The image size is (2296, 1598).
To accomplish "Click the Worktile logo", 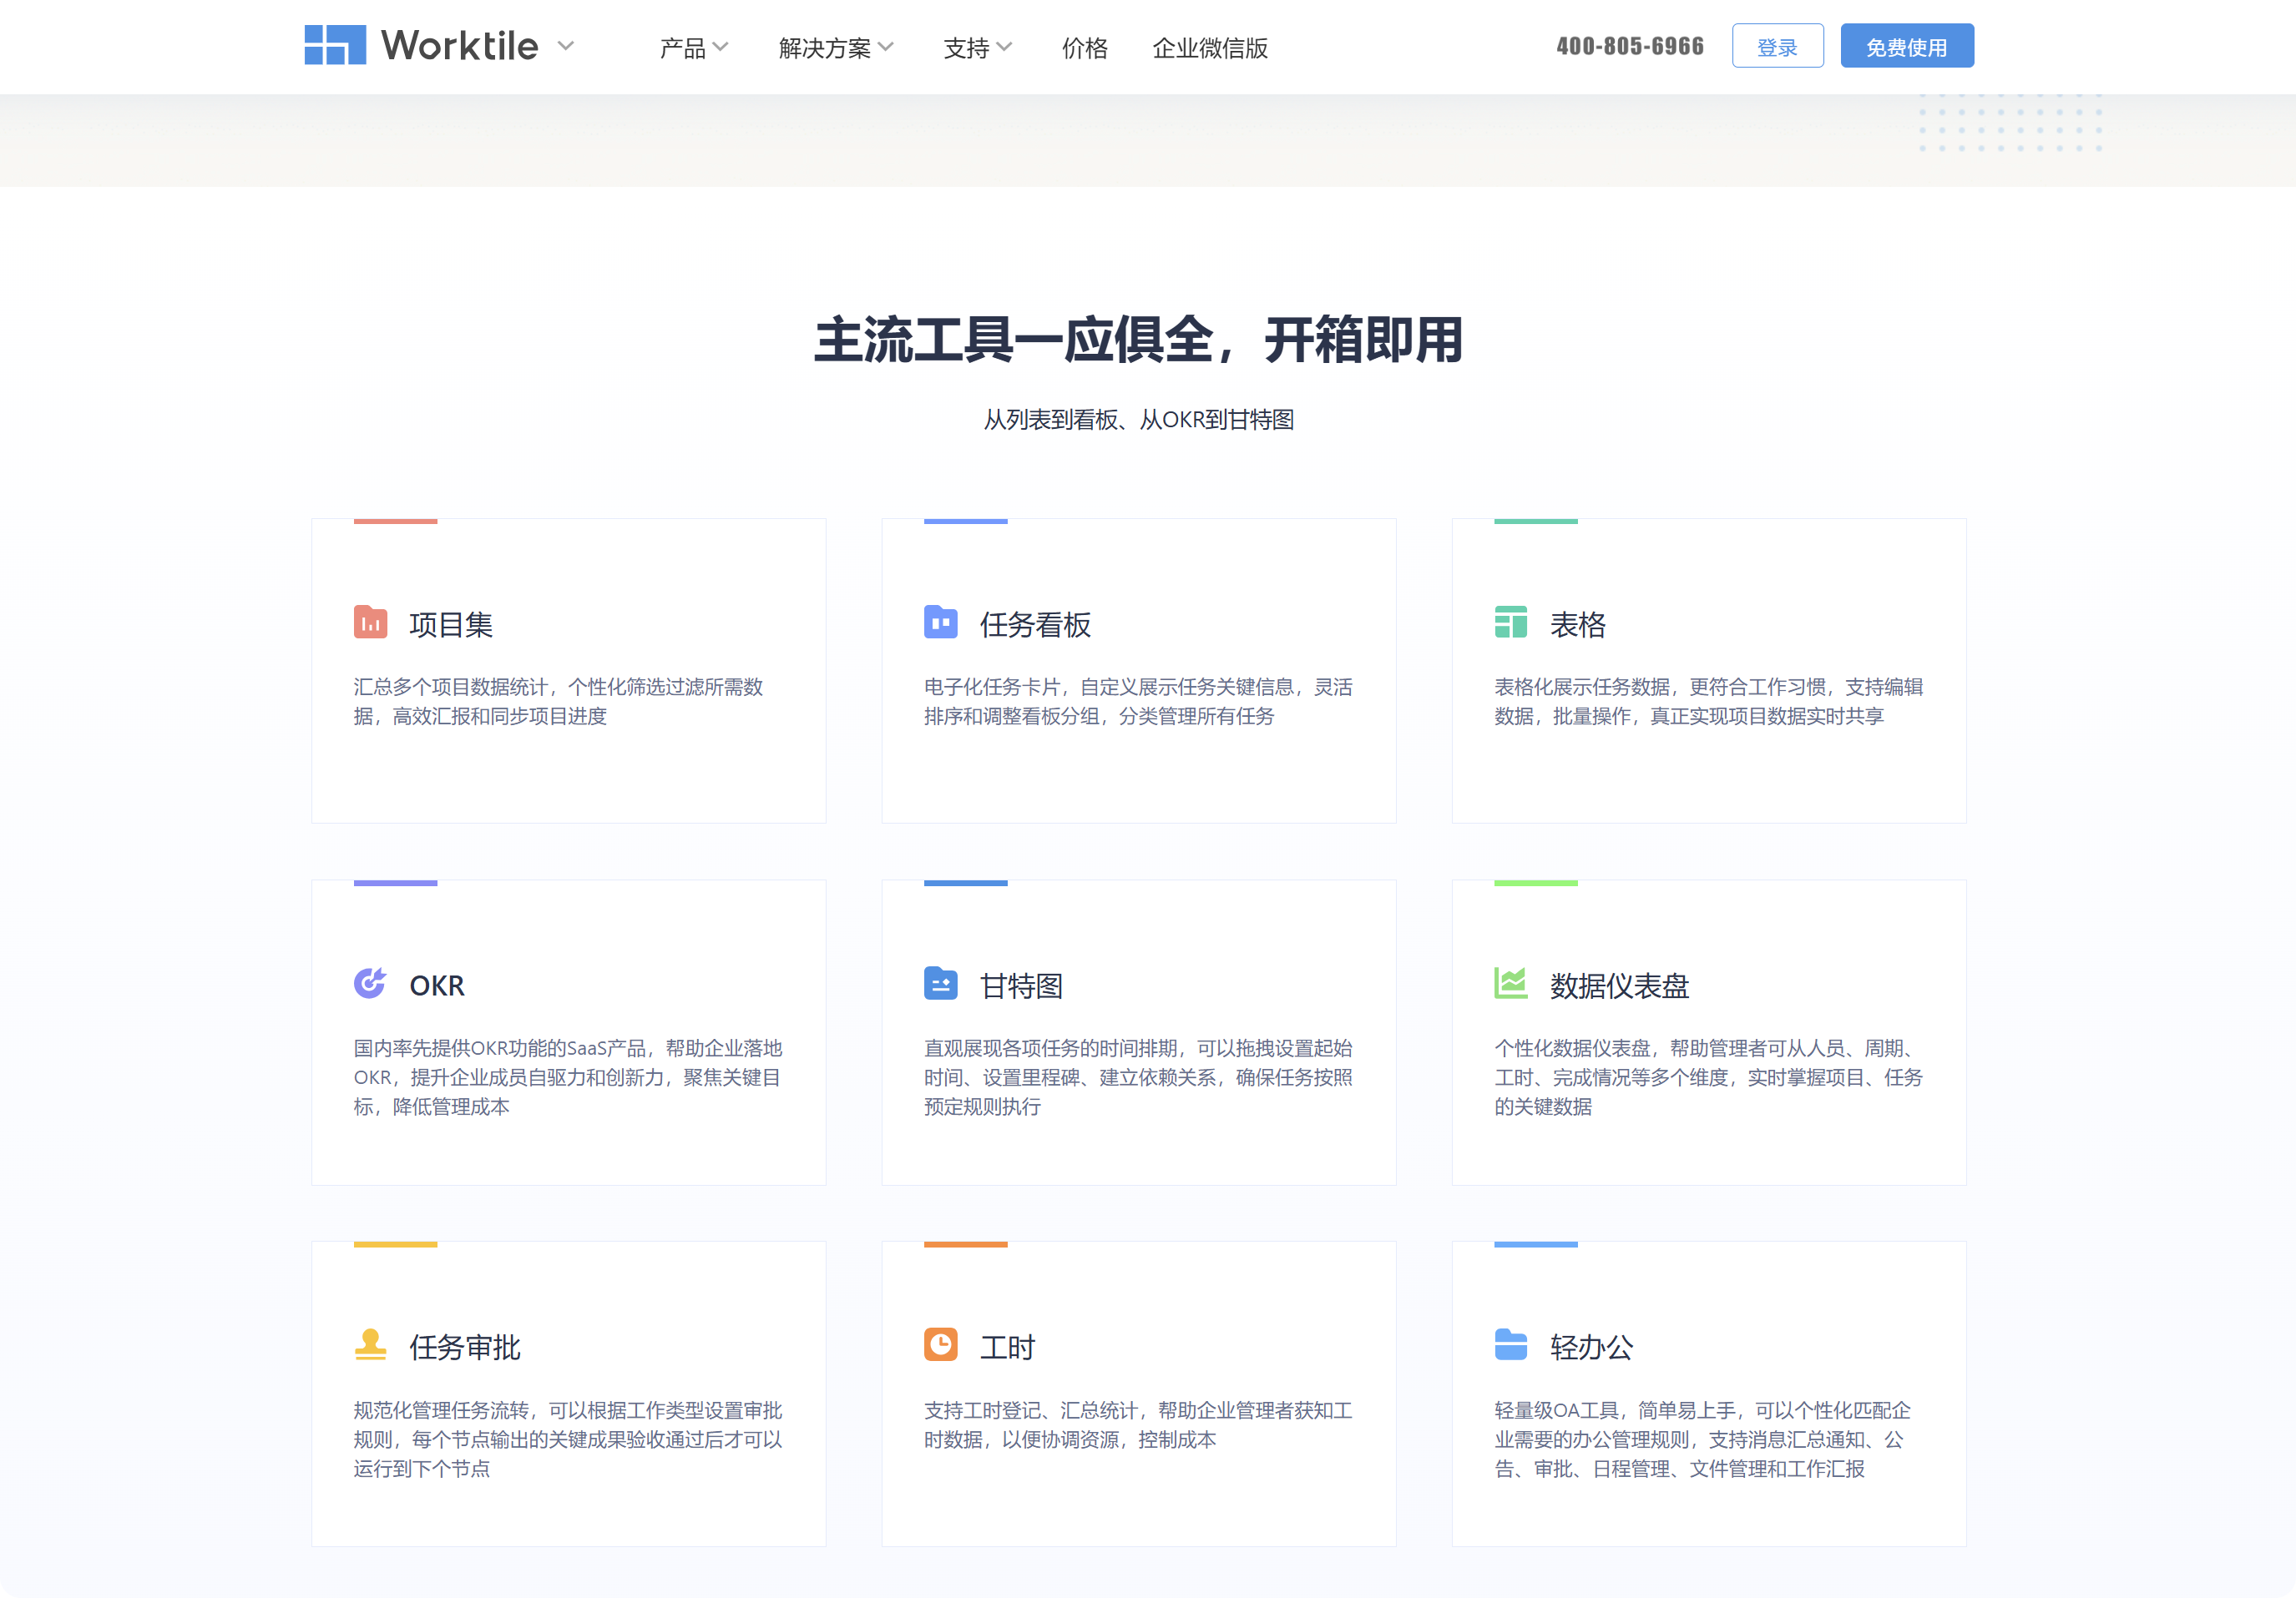I will tap(421, 46).
